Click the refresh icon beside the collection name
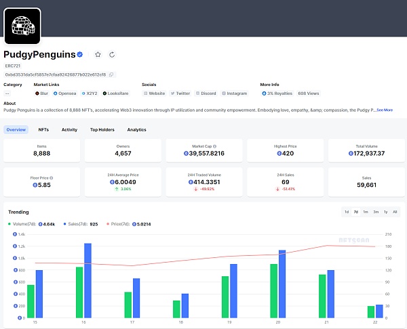 pyautogui.click(x=112, y=54)
